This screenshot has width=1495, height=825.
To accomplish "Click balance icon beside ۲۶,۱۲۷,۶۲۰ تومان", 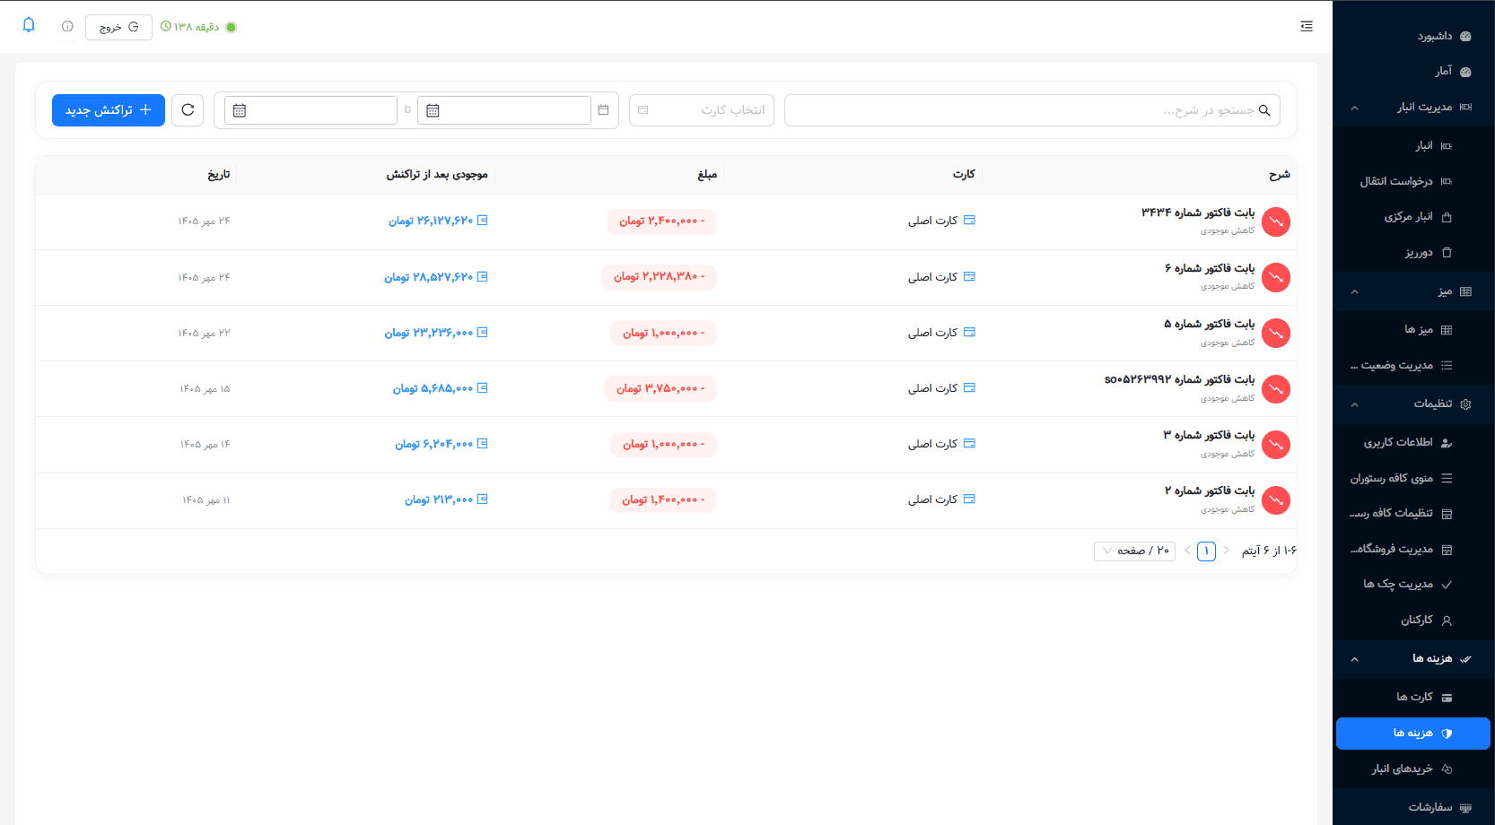I will [x=483, y=221].
